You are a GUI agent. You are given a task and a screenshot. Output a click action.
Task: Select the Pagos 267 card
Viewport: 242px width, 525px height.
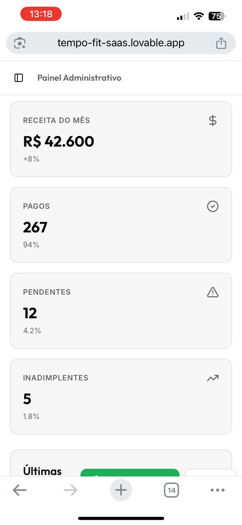[121, 225]
